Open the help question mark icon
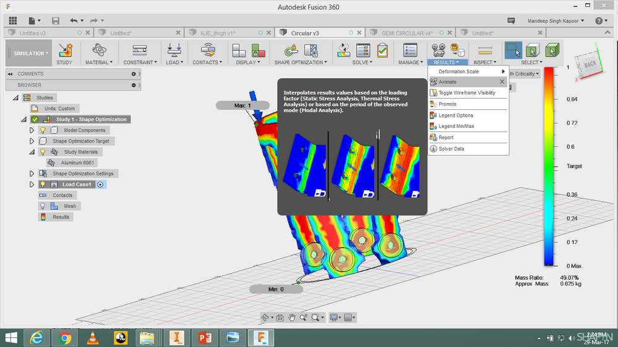618x347 pixels. [x=599, y=21]
